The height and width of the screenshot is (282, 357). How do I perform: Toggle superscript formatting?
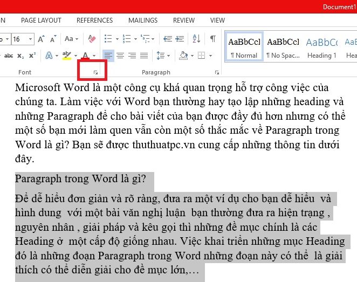(x=32, y=56)
